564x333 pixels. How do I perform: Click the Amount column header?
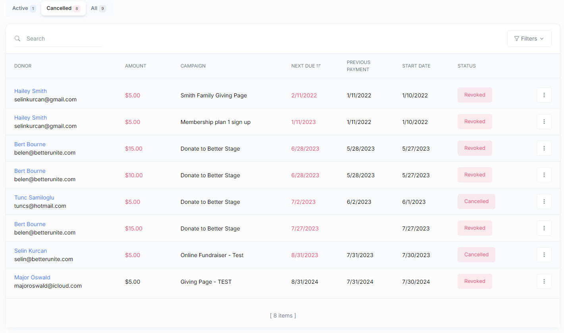tap(136, 66)
